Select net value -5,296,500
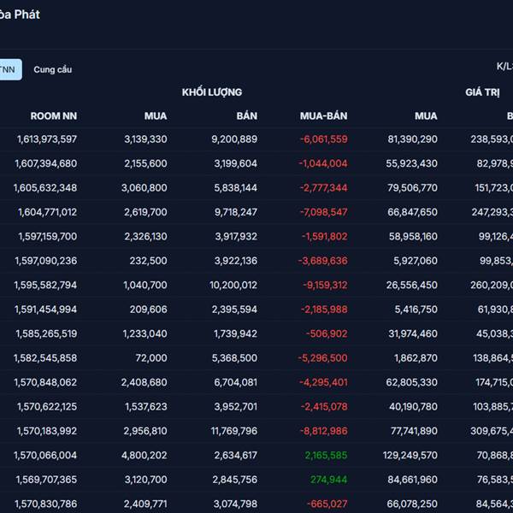This screenshot has width=513, height=513. 323,358
